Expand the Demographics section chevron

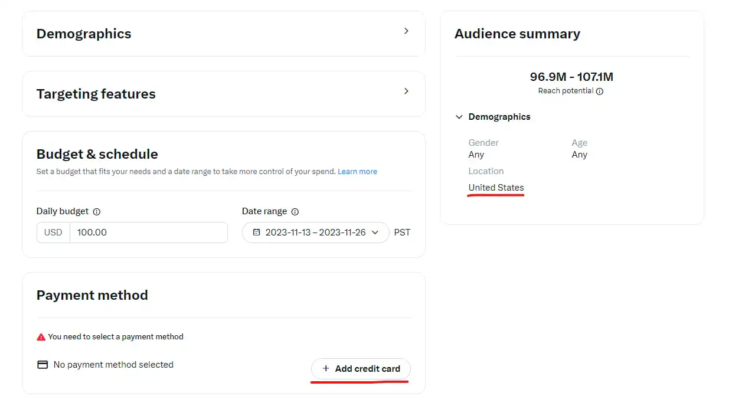[x=406, y=31]
